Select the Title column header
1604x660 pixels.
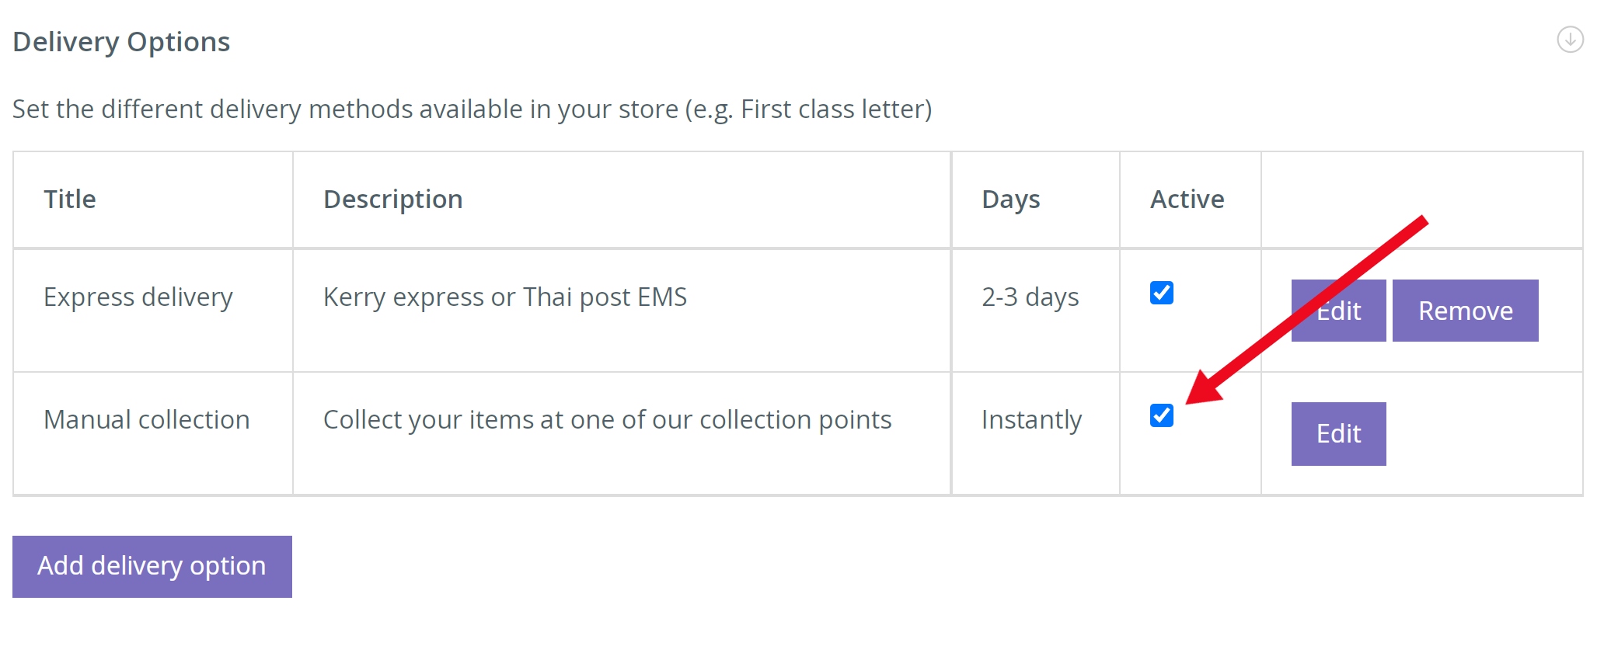[70, 200]
